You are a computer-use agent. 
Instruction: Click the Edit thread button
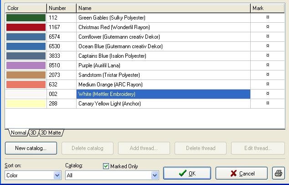pos(258,148)
